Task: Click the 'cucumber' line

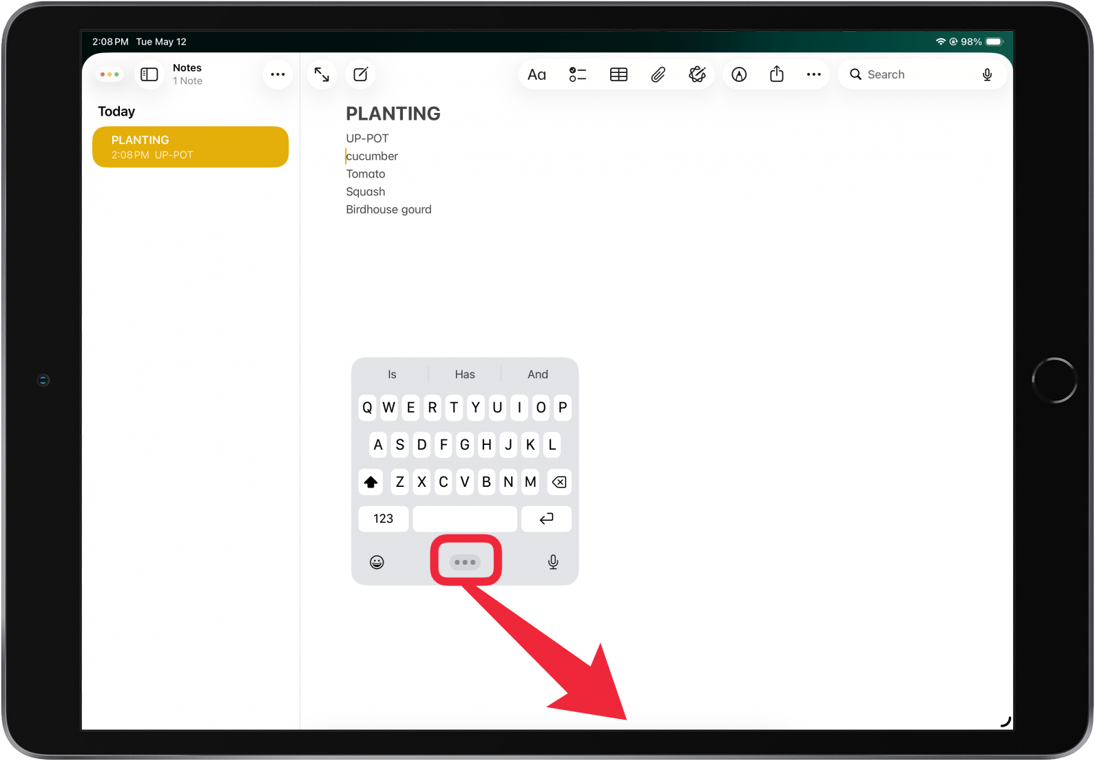Action: 372,156
